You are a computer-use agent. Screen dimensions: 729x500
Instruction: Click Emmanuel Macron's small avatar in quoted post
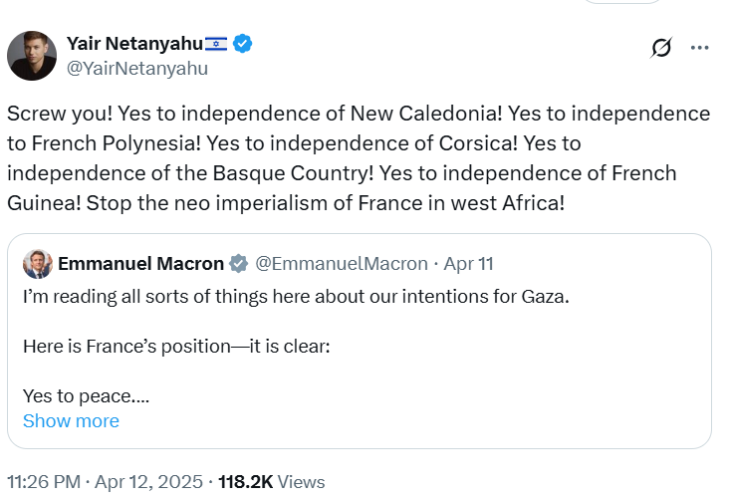pos(38,264)
